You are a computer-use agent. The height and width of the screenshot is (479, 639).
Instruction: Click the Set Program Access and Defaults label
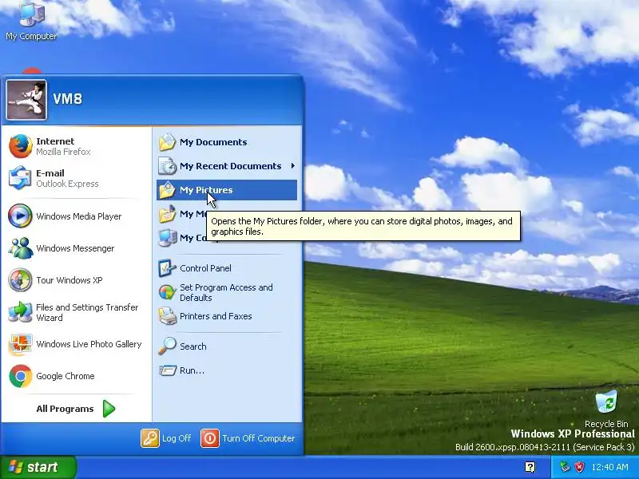226,292
